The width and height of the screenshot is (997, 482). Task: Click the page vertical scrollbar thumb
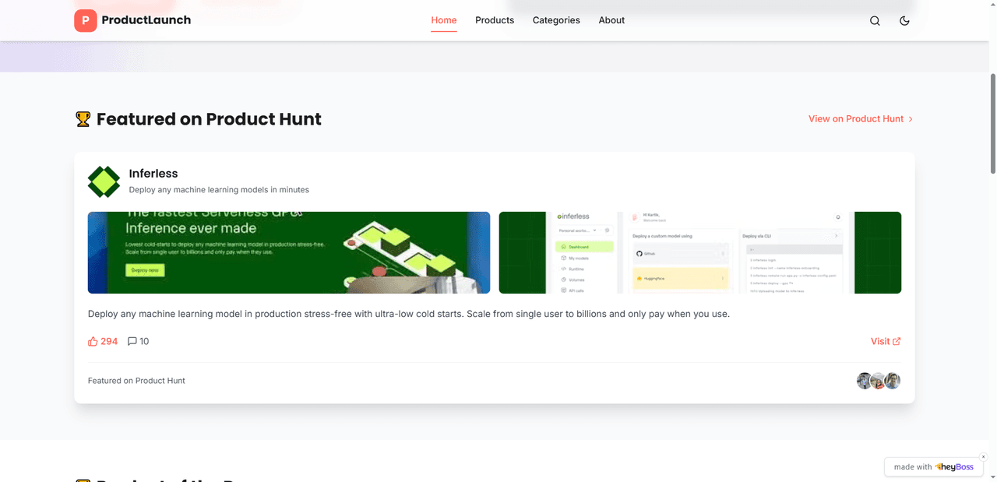coord(992,125)
